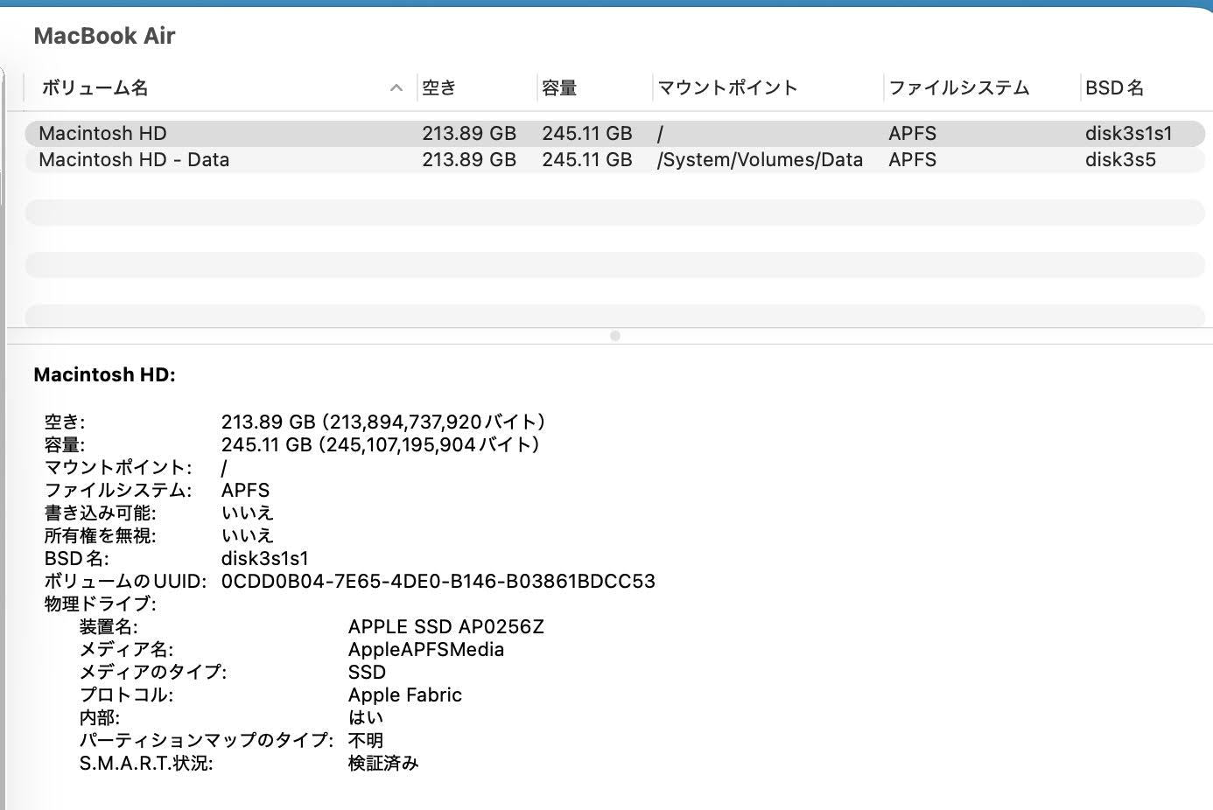Select the APPLE SSD AP0256Z device name
The image size is (1213, 810).
pos(447,626)
